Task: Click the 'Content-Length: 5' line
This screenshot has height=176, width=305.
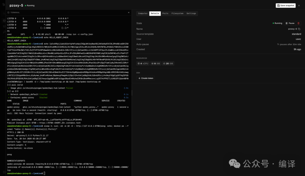Action: pyautogui.click(x=17, y=145)
